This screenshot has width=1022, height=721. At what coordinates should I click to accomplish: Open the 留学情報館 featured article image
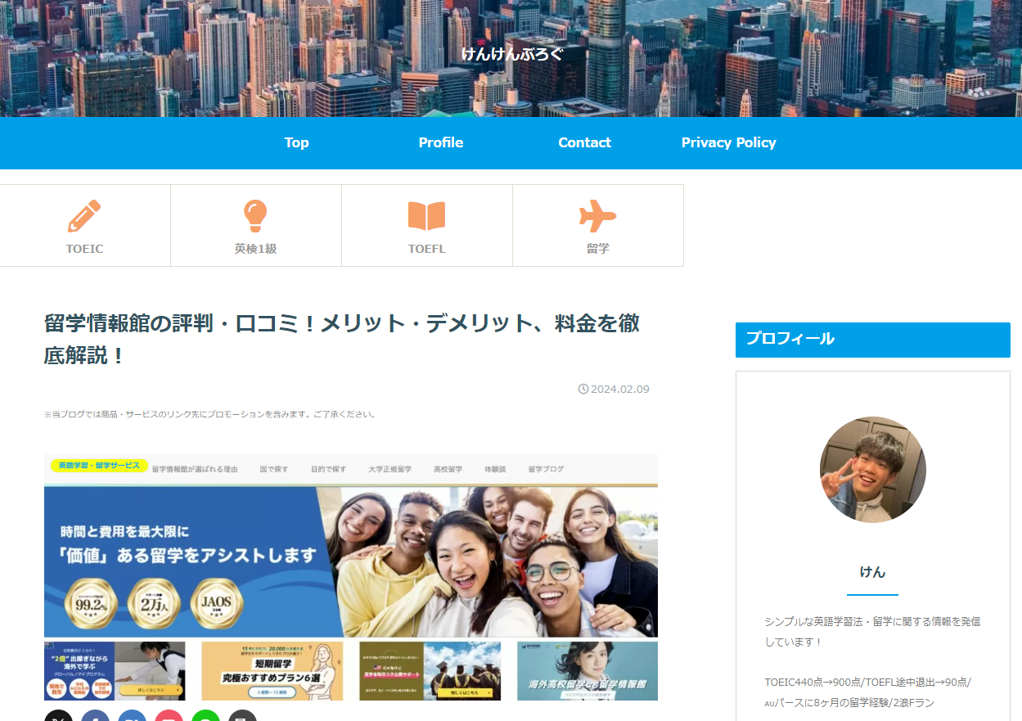point(351,578)
